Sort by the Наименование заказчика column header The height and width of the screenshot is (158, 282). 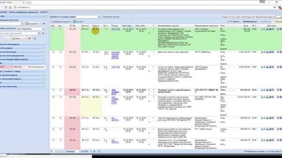(x=207, y=26)
